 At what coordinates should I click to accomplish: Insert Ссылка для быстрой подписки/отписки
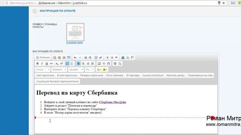[58, 81]
